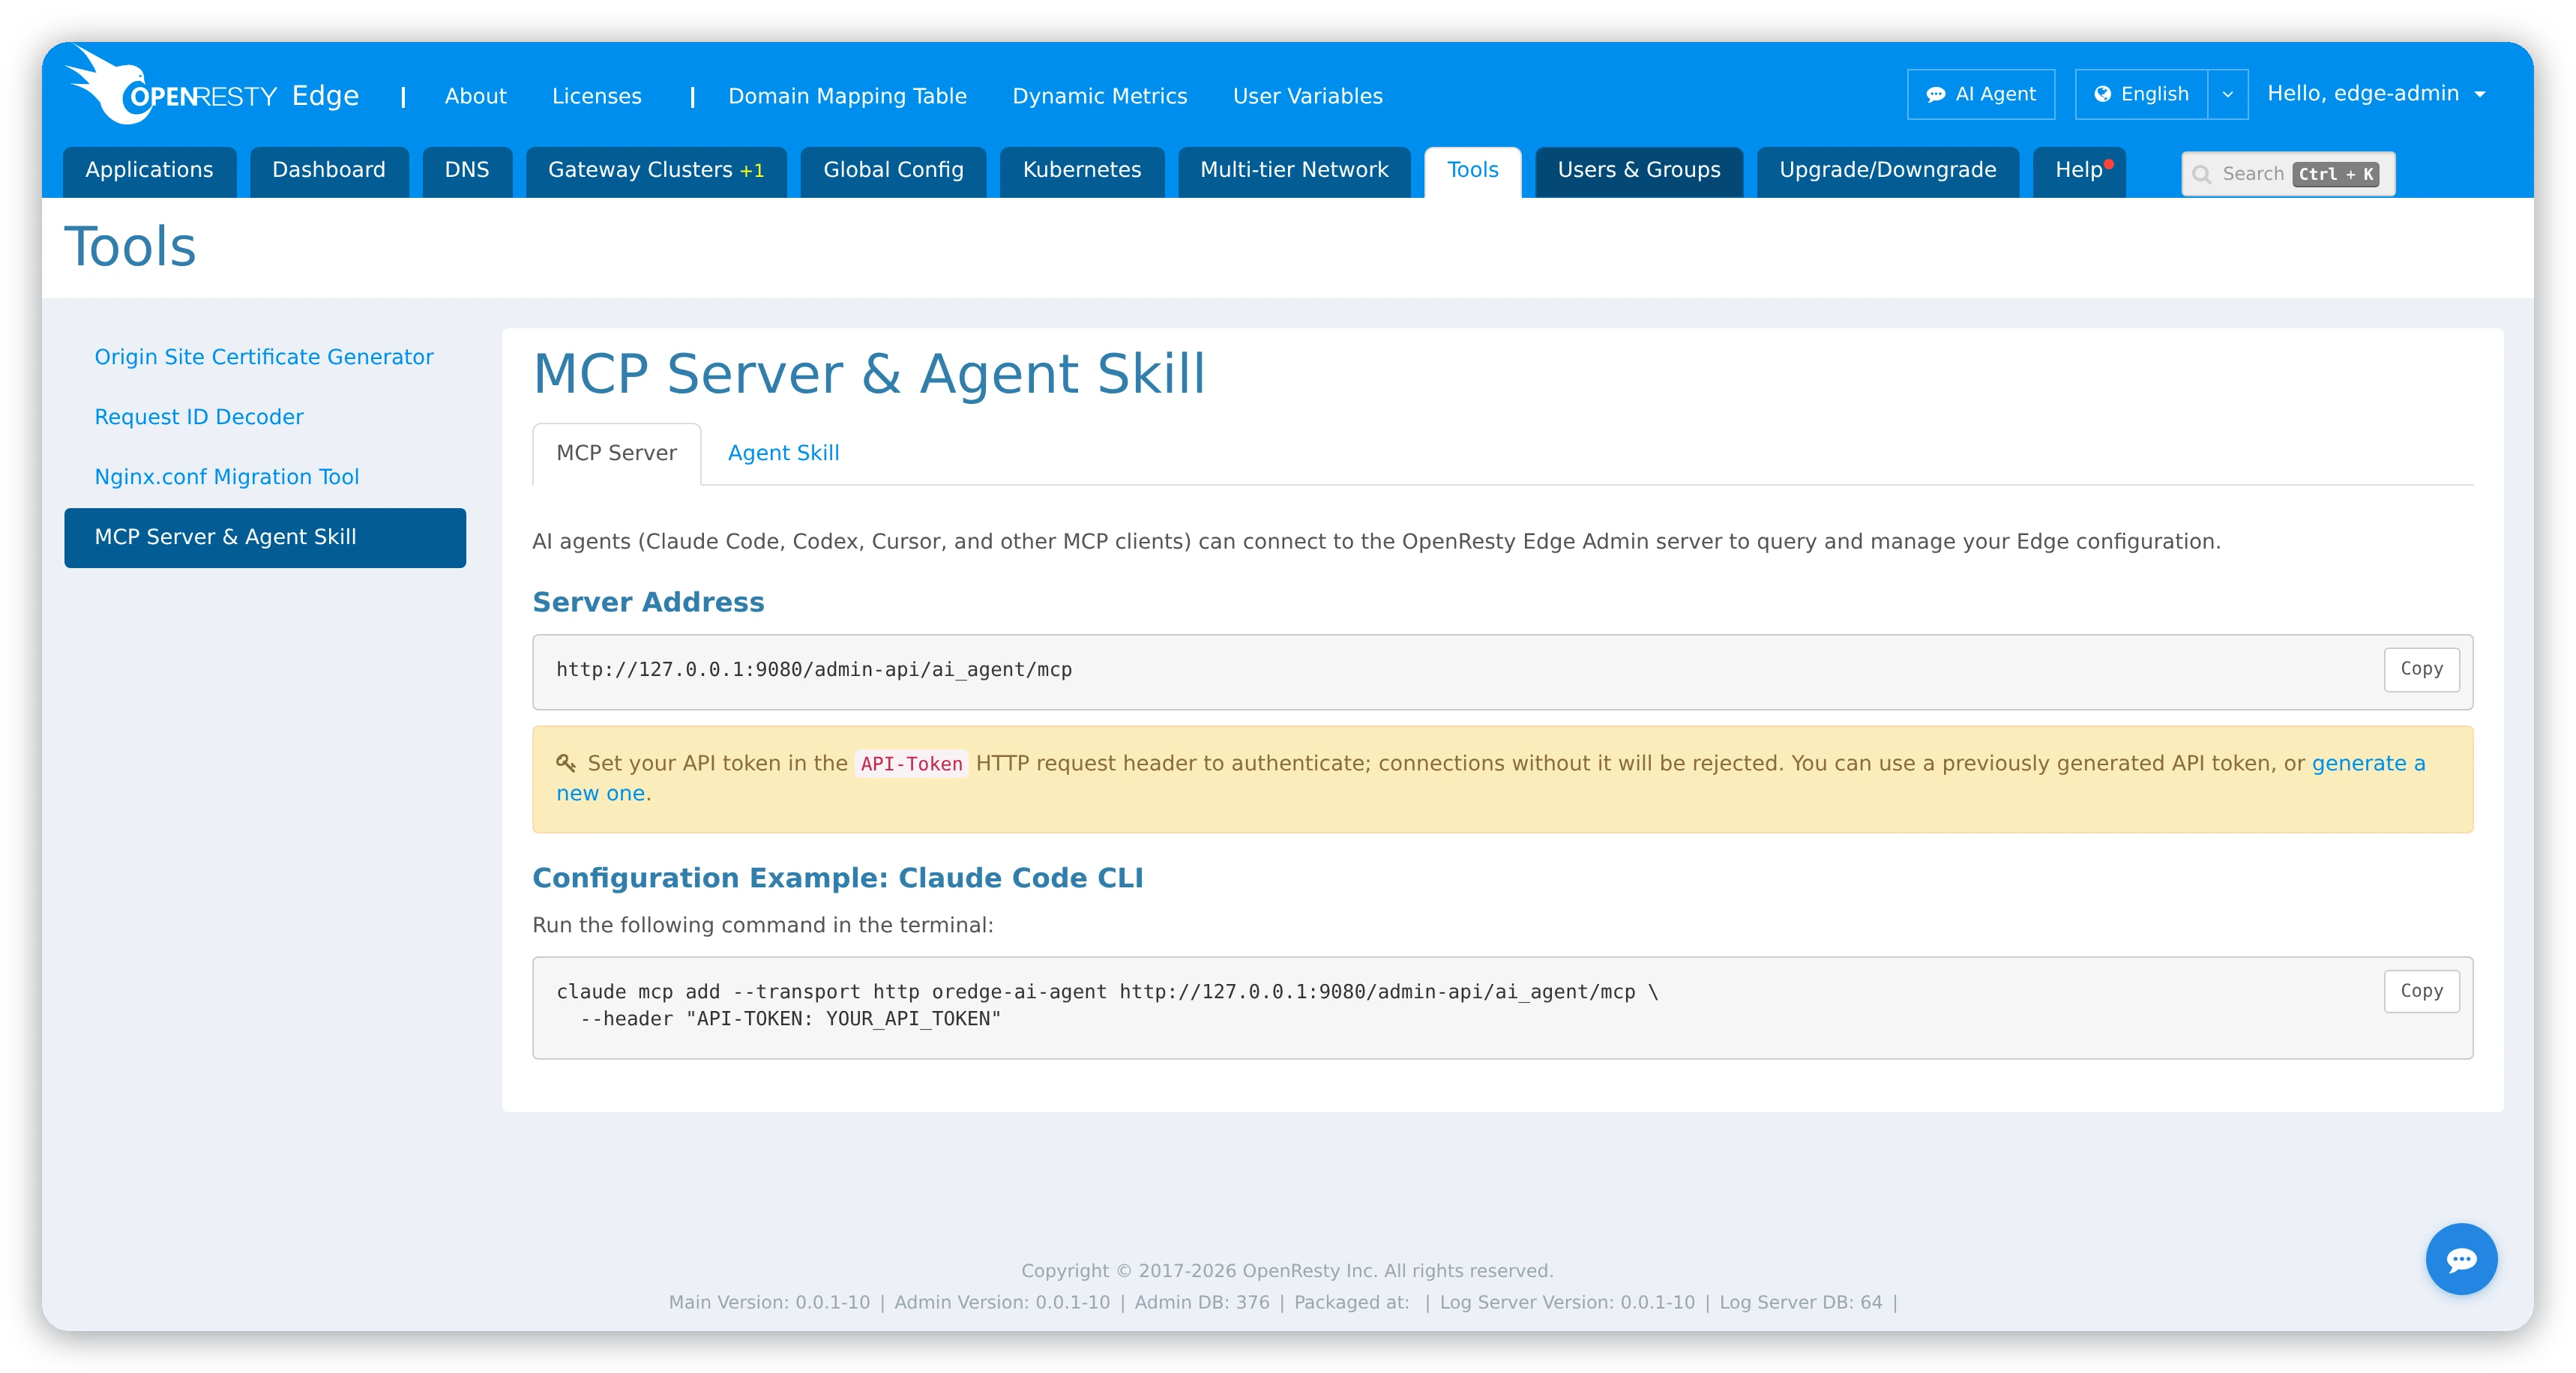The width and height of the screenshot is (2576, 1373).
Task: Click the Admin DB: 376 footer text
Action: pyautogui.click(x=1201, y=1302)
